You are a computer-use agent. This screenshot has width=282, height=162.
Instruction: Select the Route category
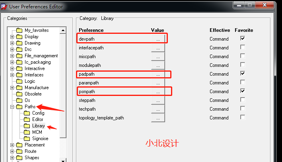click(30, 151)
